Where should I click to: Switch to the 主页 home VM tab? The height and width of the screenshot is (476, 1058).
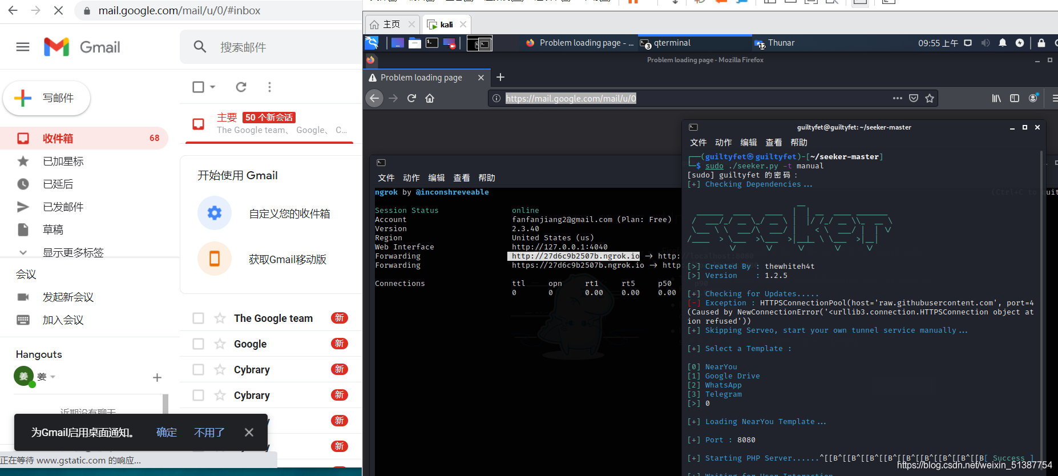391,25
